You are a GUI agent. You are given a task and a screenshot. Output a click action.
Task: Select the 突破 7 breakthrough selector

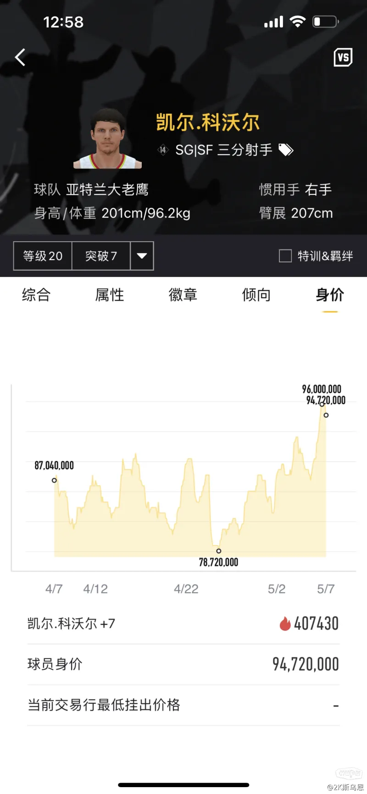pos(101,256)
